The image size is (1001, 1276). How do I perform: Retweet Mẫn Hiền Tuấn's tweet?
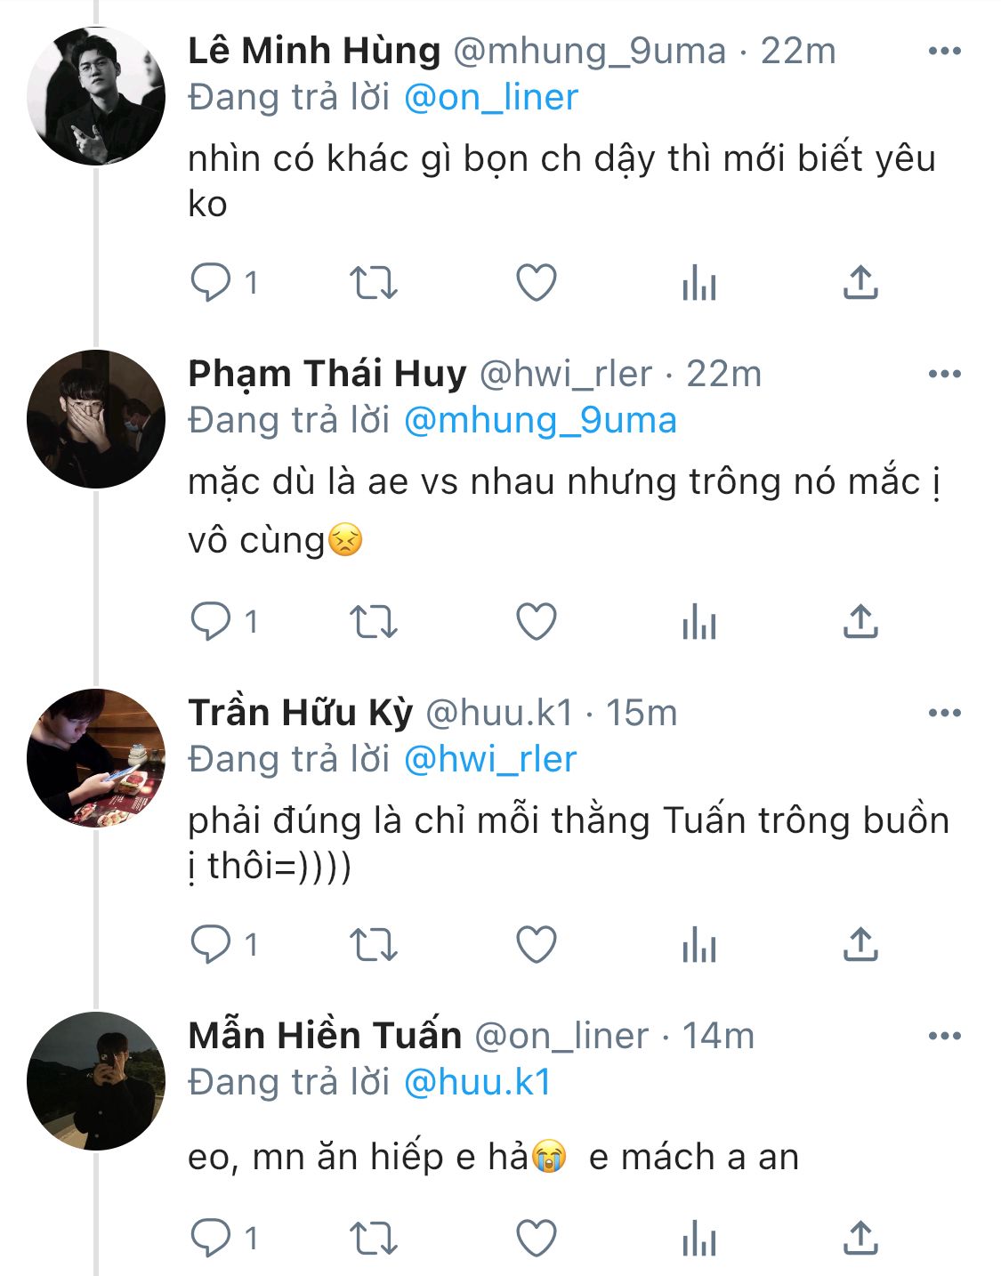click(373, 1238)
